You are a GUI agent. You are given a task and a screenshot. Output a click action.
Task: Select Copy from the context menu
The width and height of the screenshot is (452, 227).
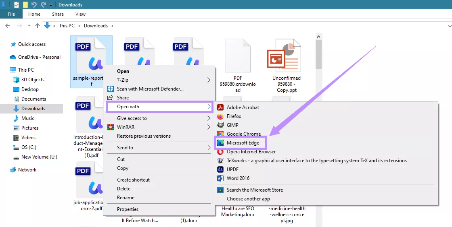pos(123,168)
